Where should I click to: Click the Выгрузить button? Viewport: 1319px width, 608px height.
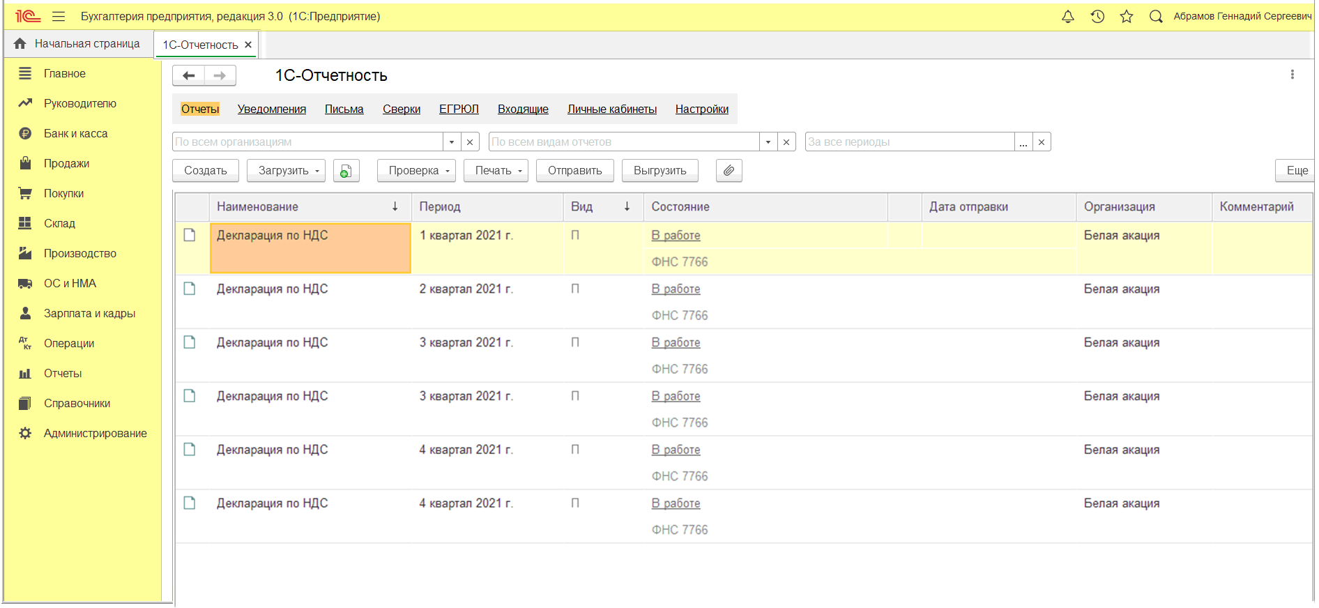[660, 171]
